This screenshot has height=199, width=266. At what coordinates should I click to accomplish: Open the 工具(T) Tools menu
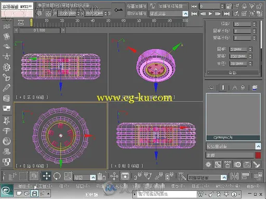click(45, 186)
